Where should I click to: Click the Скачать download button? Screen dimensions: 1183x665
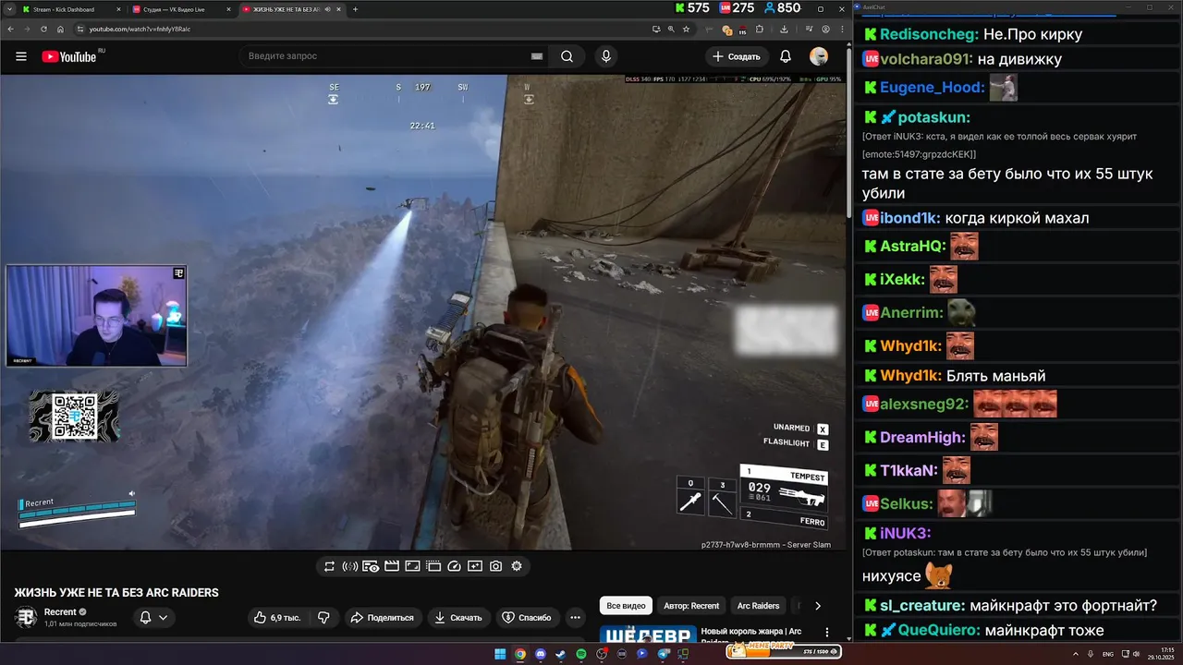point(458,617)
